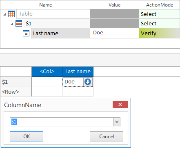Screen dimensions: 180x148
Task: Select the $1 row header in grid
Action: (16, 82)
